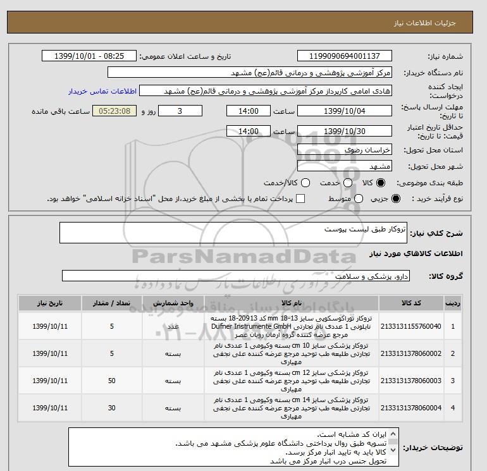487x471 pixels.
Task: Select the خدمت radio button
Action: 348,183
